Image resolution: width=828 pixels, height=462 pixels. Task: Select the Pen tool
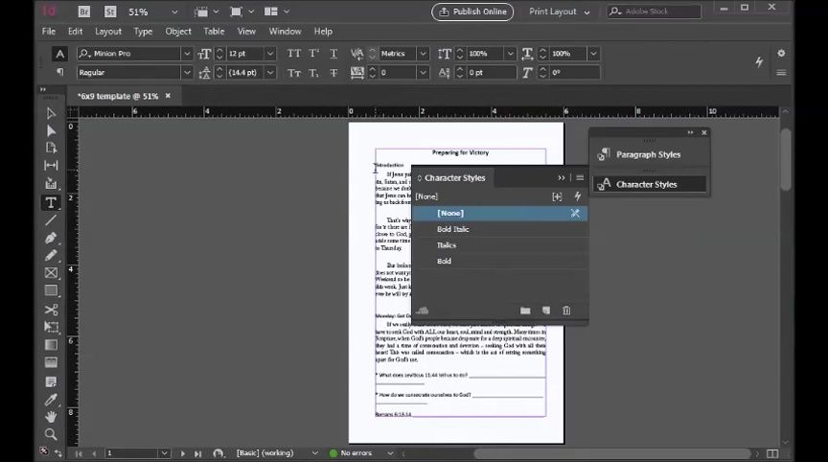51,238
